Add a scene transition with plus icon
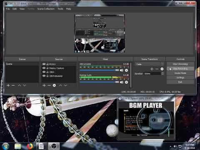The height and width of the screenshot is (150, 200). point(152,69)
